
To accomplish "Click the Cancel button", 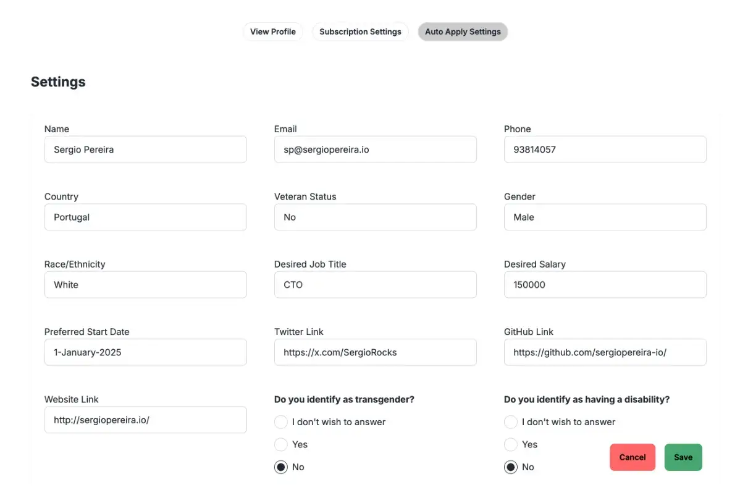I will pos(632,457).
